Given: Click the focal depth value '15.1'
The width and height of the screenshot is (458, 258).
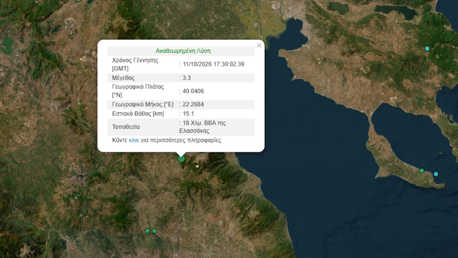Looking at the screenshot, I should point(187,114).
